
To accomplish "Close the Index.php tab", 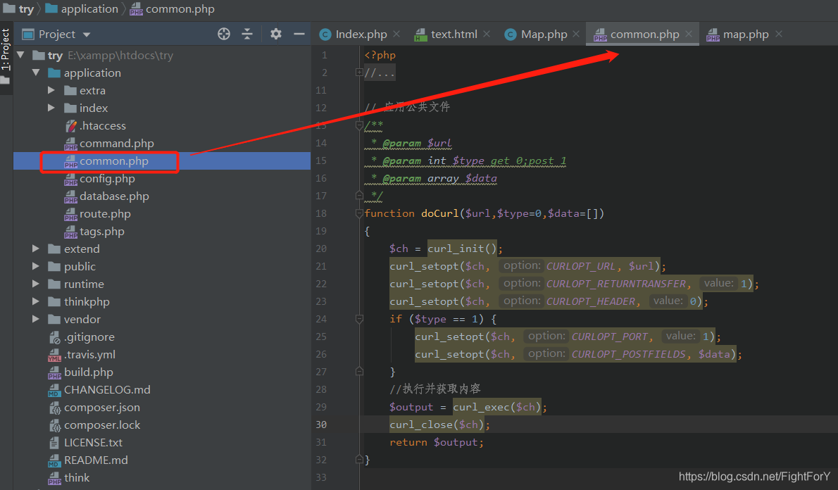I will [x=396, y=34].
